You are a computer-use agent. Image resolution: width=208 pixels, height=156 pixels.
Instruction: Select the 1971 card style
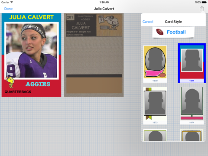click(x=192, y=63)
